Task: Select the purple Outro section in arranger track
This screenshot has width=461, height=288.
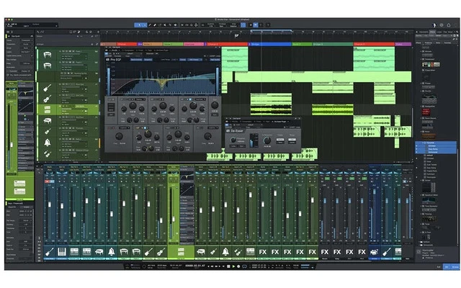Action: pyautogui.click(x=403, y=44)
